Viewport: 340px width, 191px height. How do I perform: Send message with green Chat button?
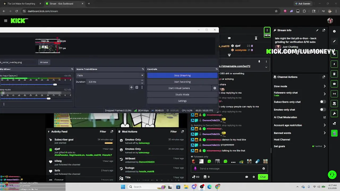coord(263,177)
